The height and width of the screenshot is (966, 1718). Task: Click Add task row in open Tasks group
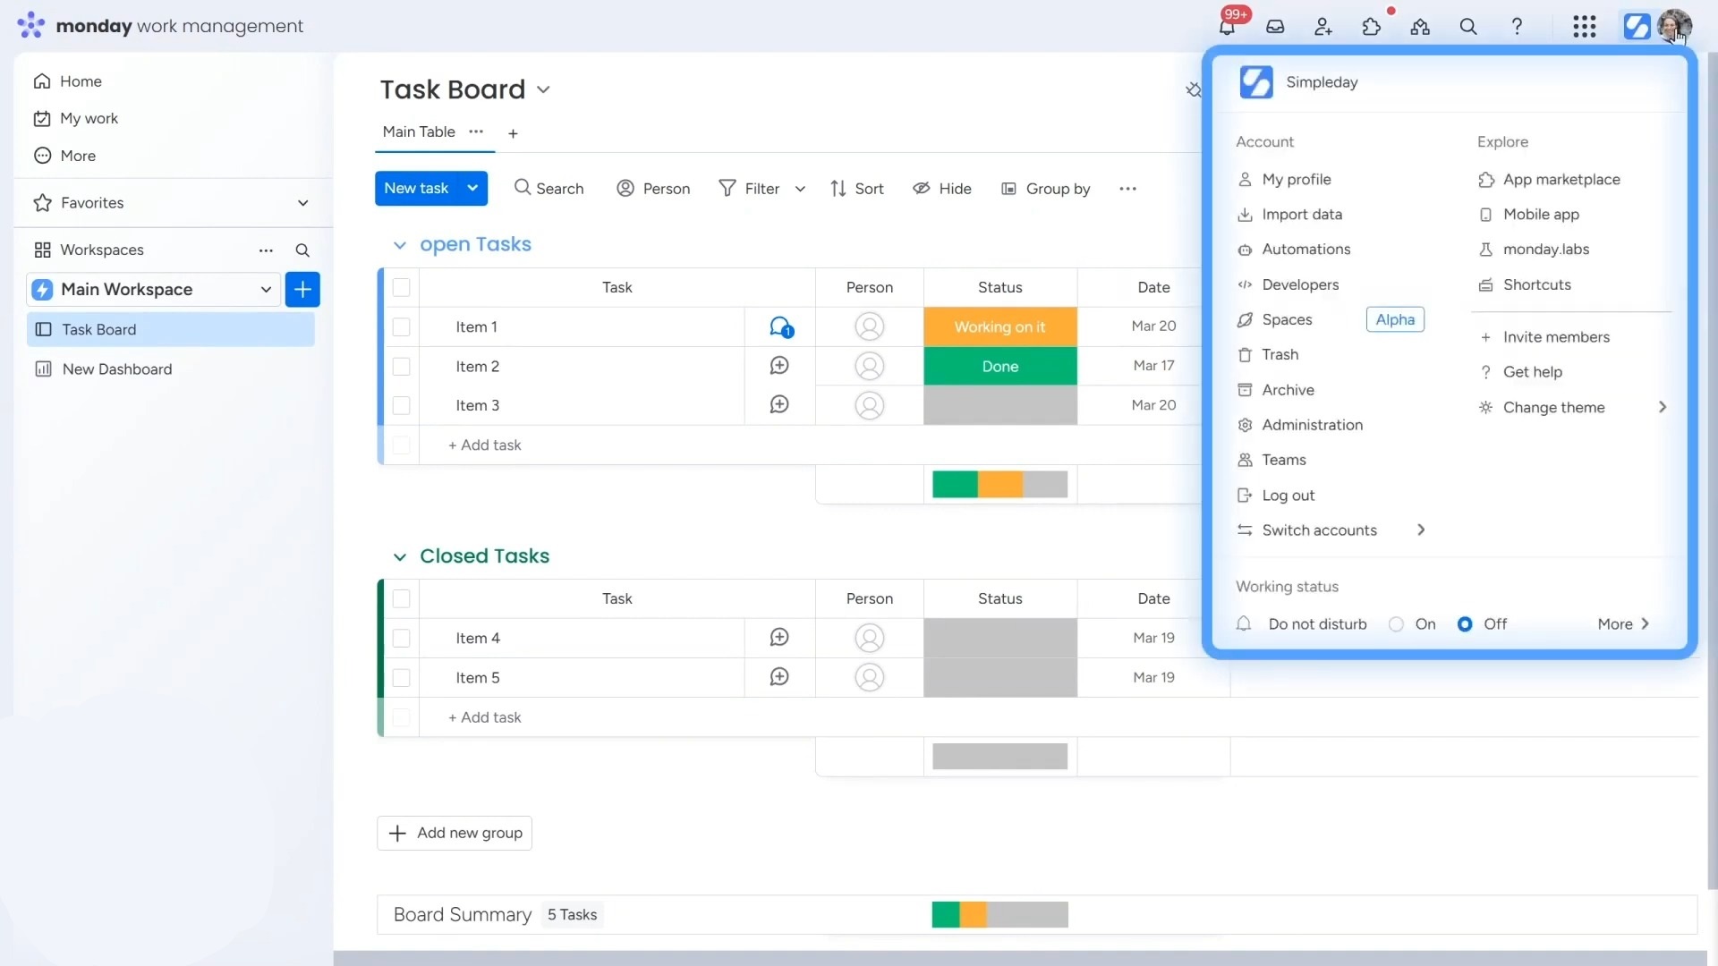coord(484,445)
